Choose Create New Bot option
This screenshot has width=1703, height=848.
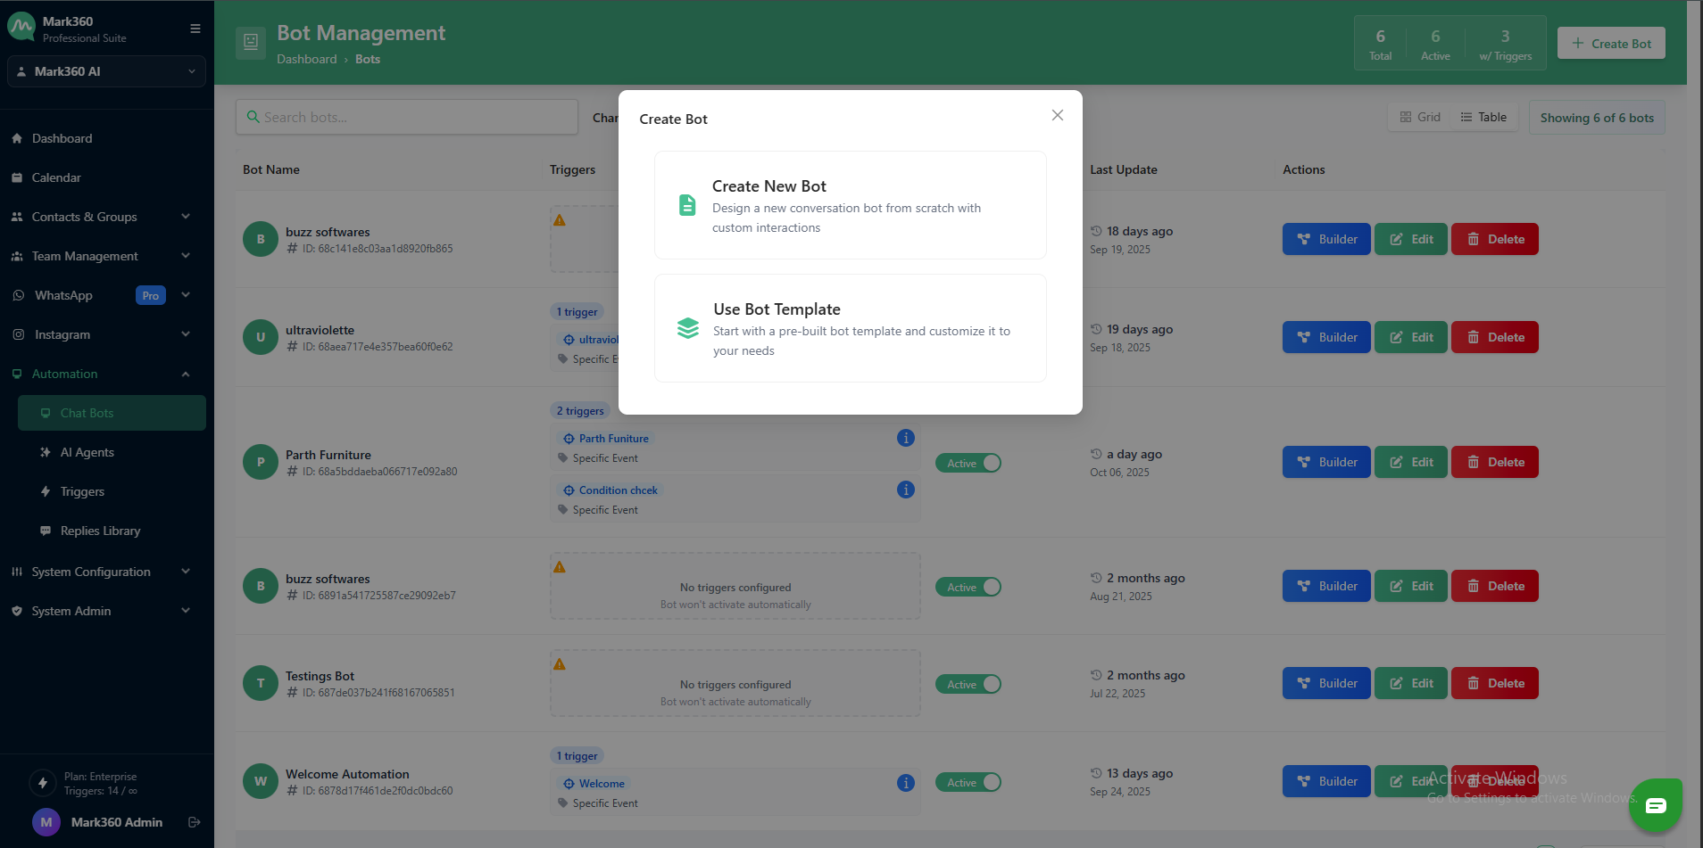click(850, 205)
